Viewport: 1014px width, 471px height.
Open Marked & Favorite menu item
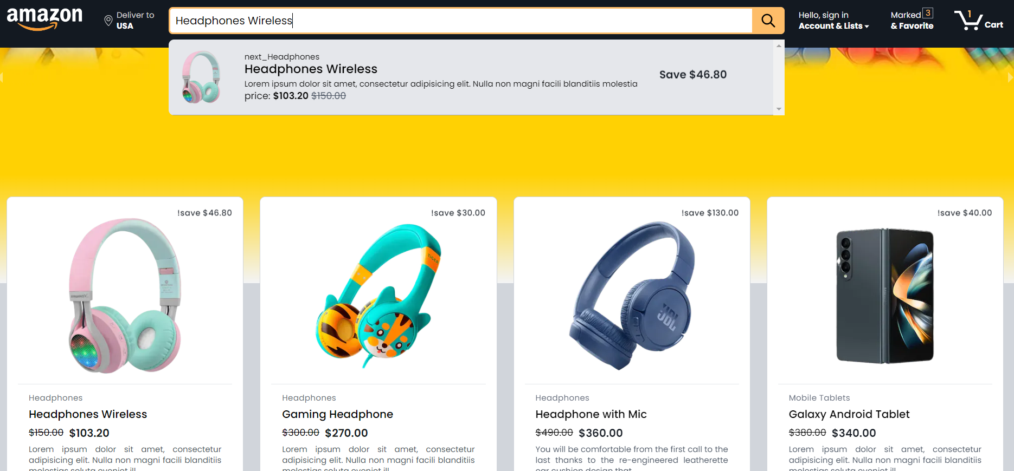point(912,20)
